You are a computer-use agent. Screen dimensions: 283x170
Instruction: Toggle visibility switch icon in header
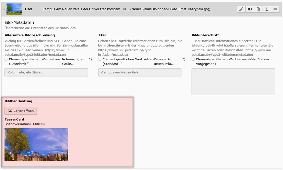tap(250, 9)
